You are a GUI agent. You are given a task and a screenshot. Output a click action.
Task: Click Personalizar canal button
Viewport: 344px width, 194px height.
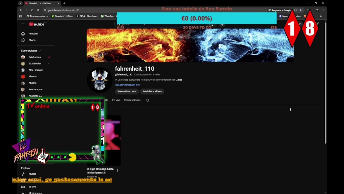(x=127, y=91)
